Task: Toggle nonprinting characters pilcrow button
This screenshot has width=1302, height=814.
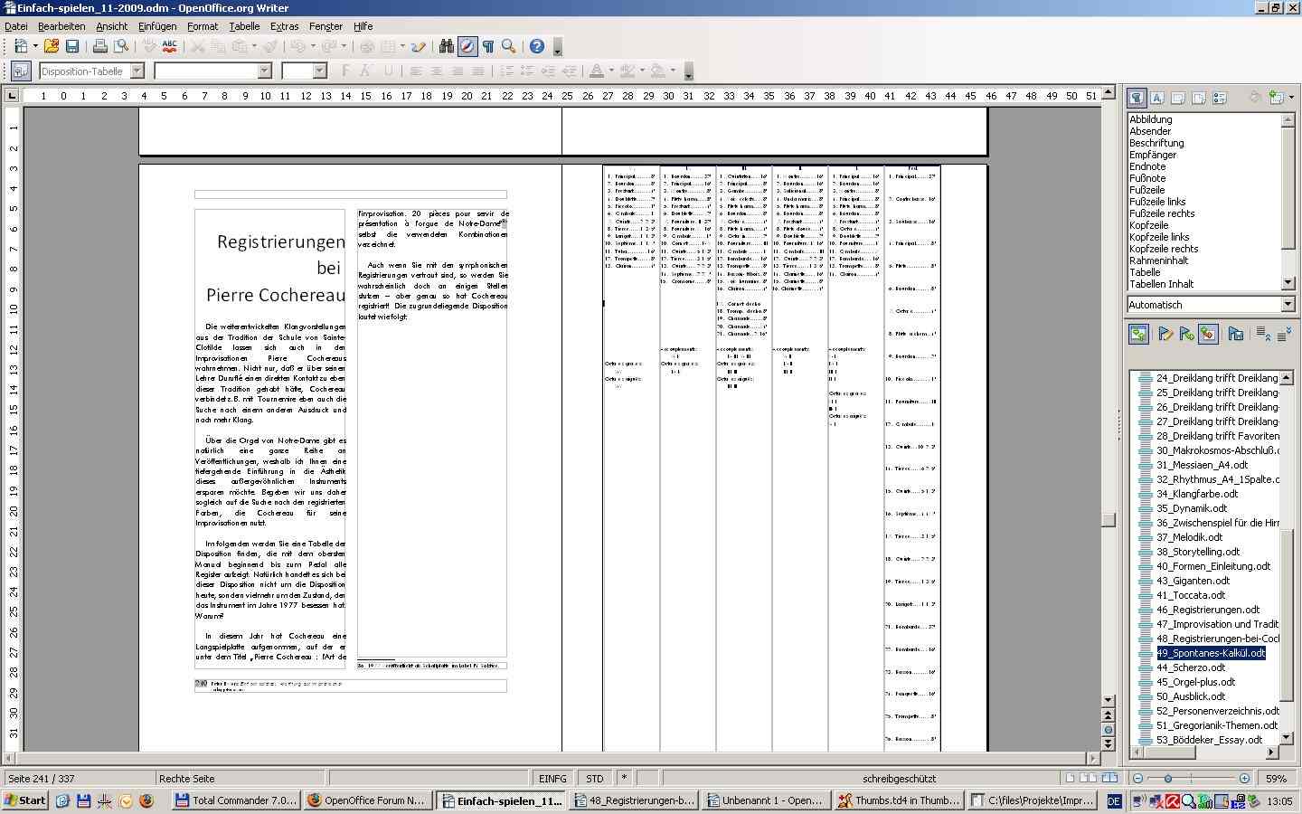Action: [x=488, y=46]
